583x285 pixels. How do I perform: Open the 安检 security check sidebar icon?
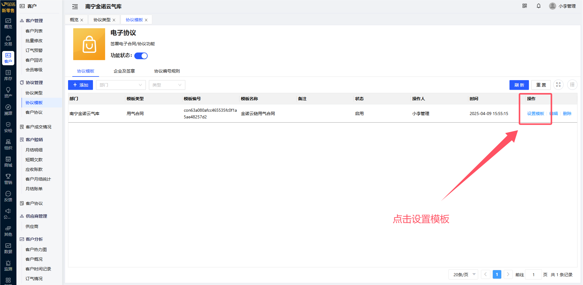point(8,127)
